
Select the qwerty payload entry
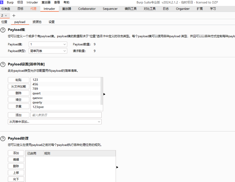coord(37,102)
